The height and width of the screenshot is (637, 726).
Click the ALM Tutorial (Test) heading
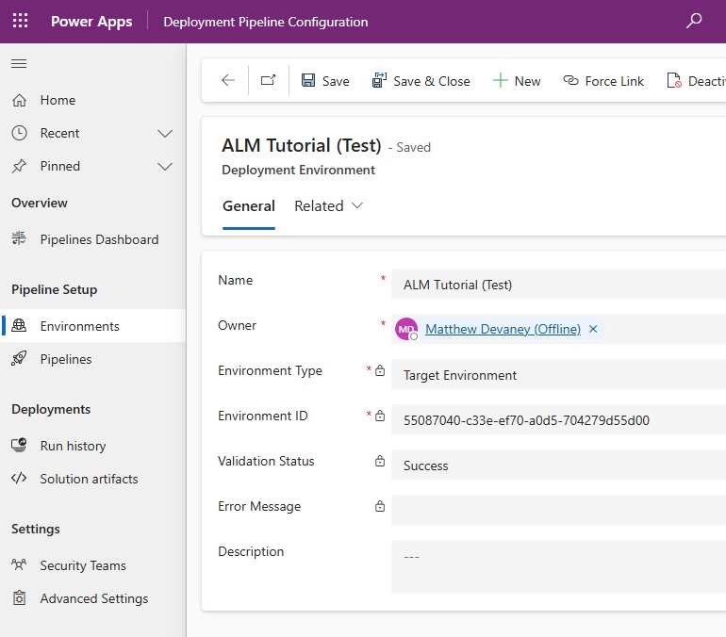(302, 145)
